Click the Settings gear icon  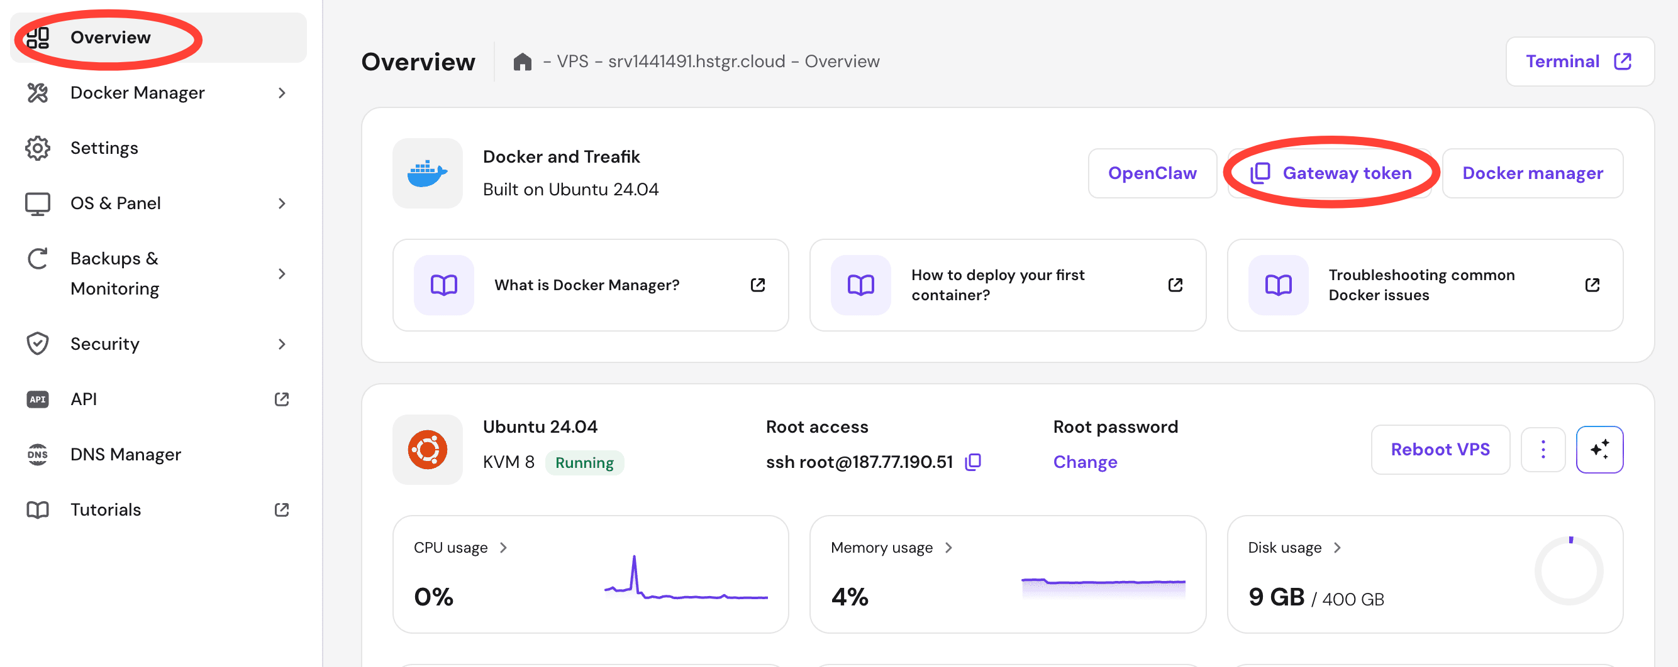coord(38,148)
